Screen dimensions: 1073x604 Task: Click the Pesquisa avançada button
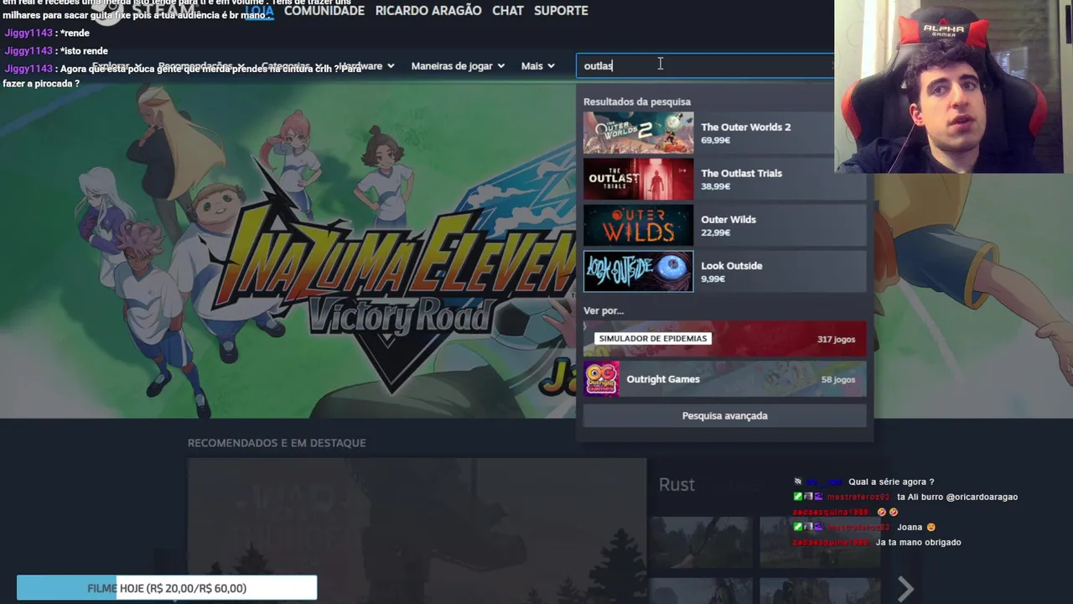(x=724, y=416)
